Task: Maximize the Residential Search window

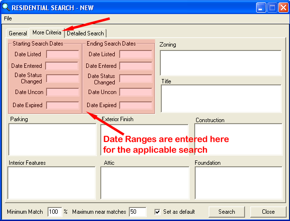Action: (x=272, y=8)
